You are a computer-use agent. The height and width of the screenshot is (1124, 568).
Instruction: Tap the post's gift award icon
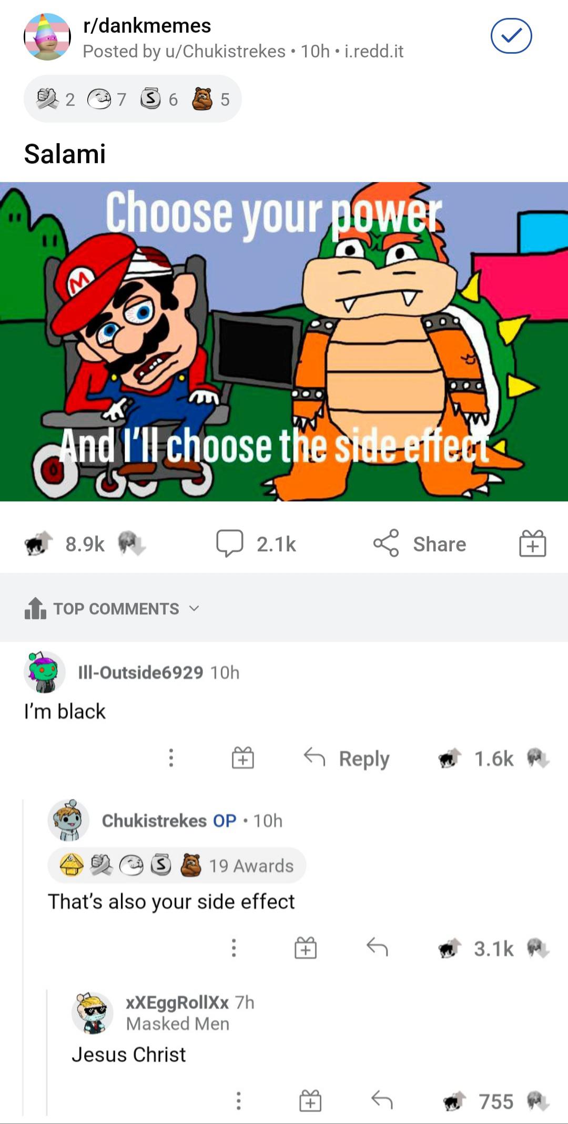533,543
